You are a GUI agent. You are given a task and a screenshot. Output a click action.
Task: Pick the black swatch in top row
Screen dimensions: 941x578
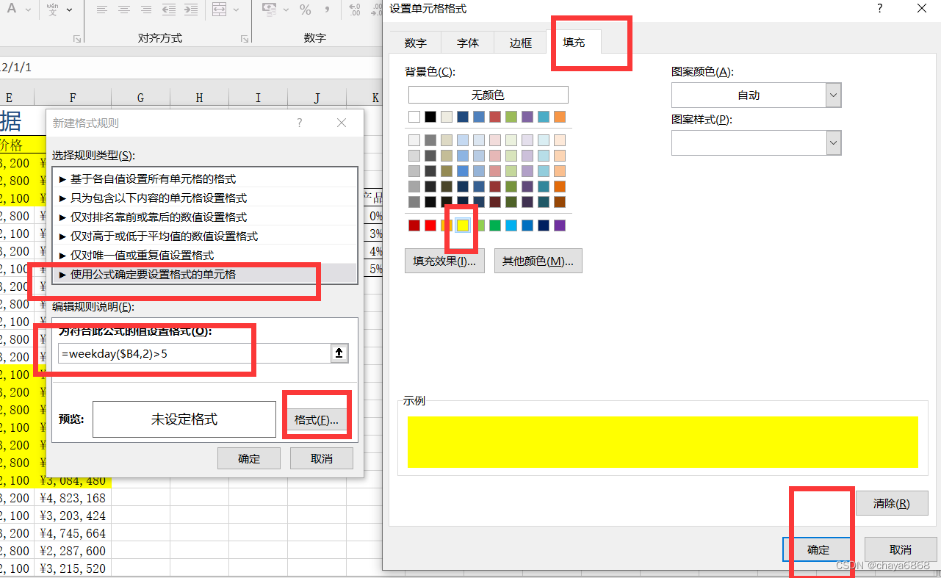coord(430,117)
